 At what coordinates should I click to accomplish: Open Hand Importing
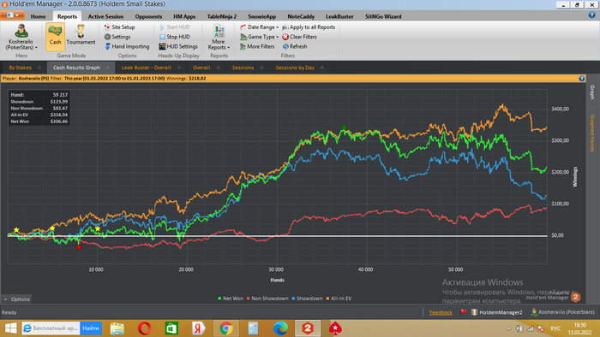tap(127, 46)
